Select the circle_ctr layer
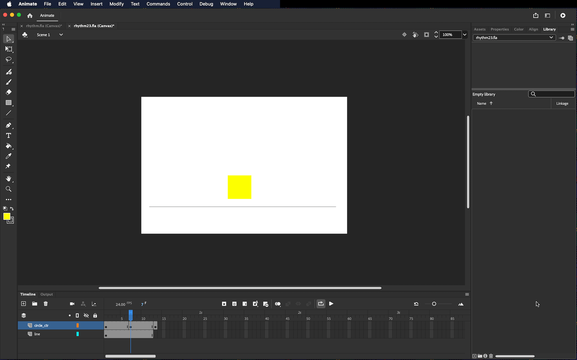Image resolution: width=577 pixels, height=360 pixels. (41, 325)
